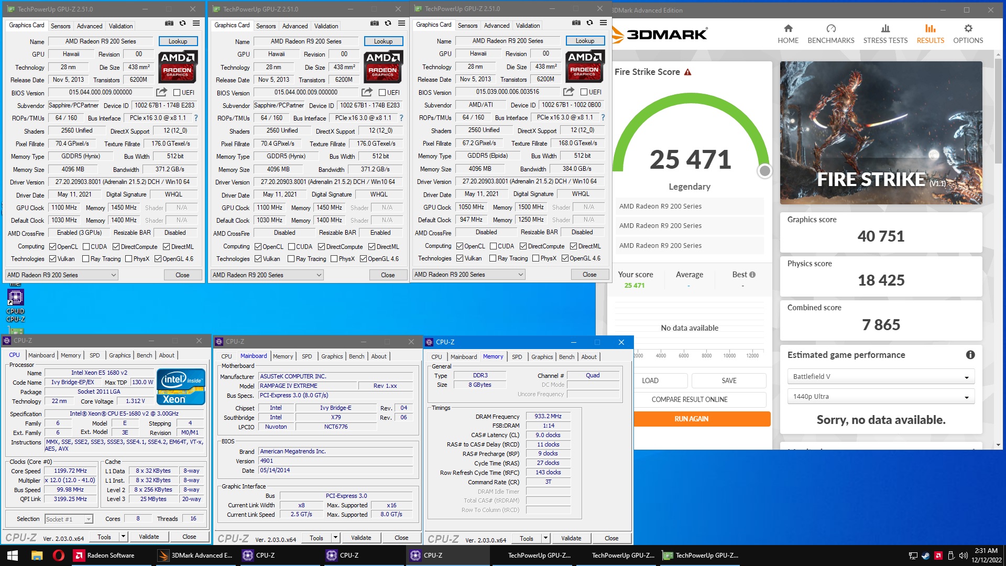Open hamburger menu in third GPU-Z window
The height and width of the screenshot is (566, 1006).
click(603, 23)
